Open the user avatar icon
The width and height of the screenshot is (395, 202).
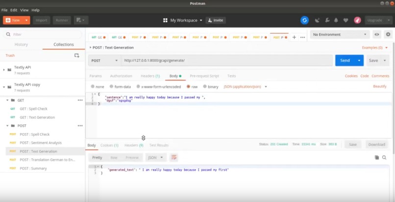coord(357,21)
